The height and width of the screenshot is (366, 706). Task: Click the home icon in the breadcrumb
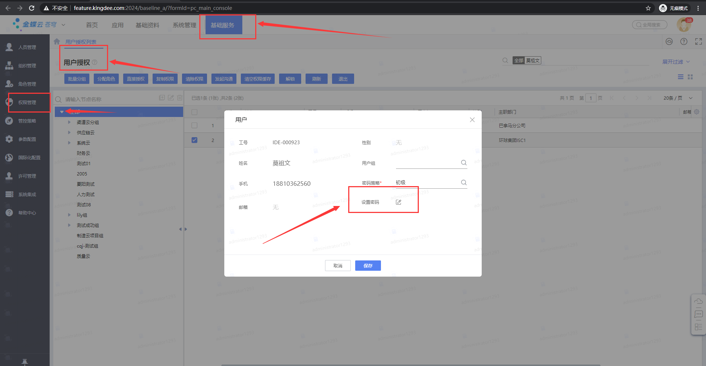[57, 42]
